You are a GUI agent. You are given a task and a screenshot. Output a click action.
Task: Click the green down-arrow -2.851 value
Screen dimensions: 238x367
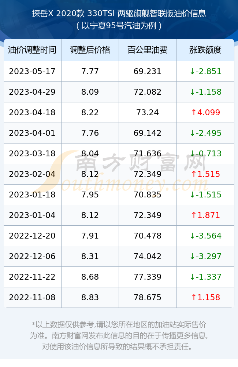(205, 71)
